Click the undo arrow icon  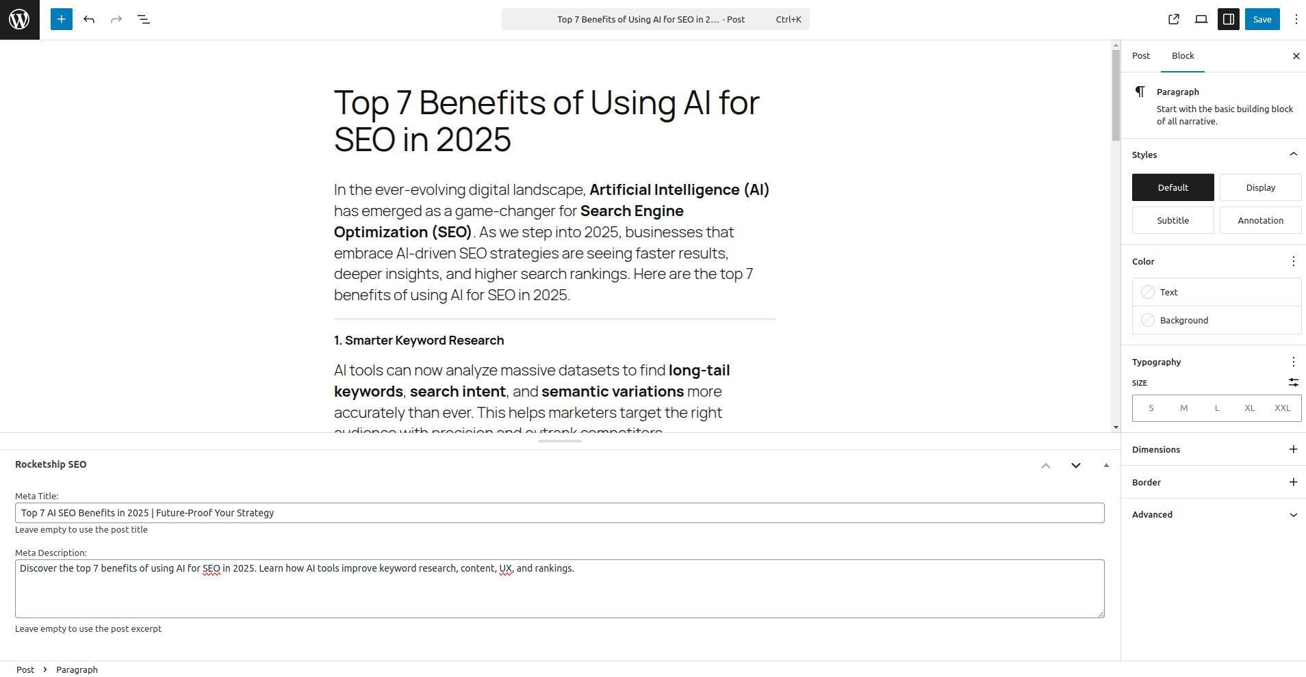[89, 19]
